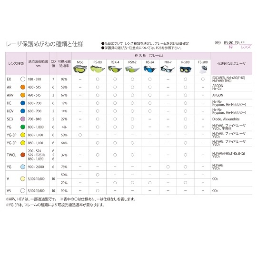Click the 'NH-7' frame label
The height and width of the screenshot is (257, 257).
pos(168,62)
